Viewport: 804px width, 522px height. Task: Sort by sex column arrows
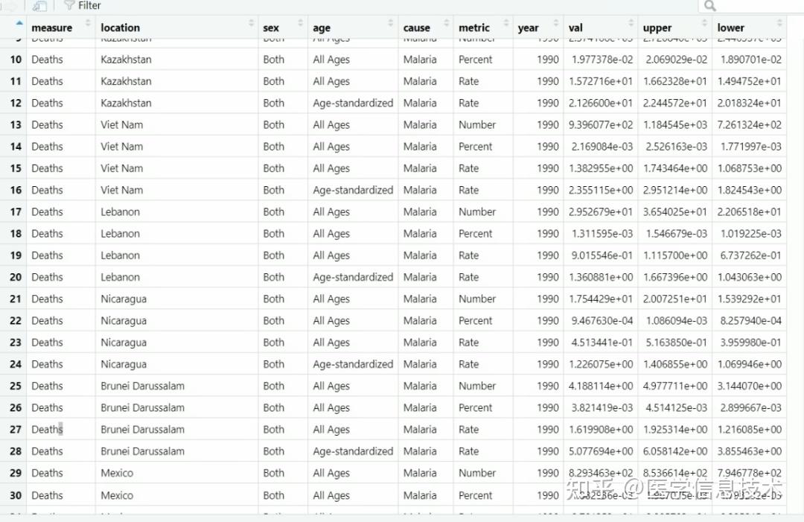(x=301, y=24)
